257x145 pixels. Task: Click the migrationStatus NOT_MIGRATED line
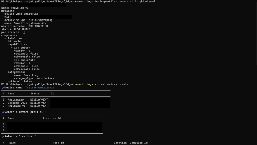(x=24, y=26)
